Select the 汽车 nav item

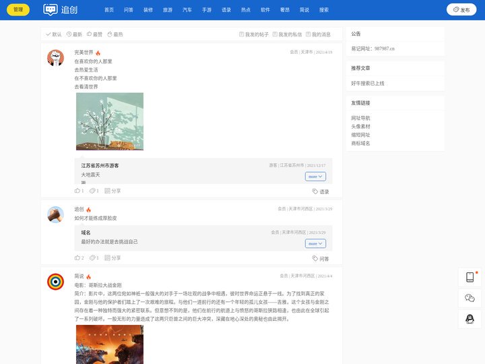(187, 10)
